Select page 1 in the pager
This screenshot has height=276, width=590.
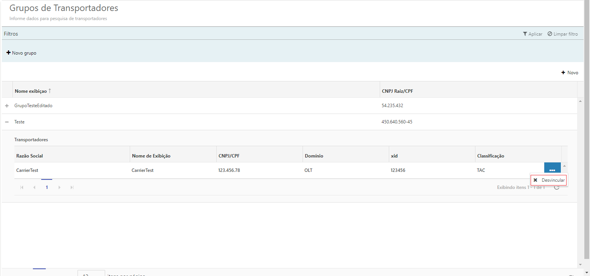coord(47,187)
